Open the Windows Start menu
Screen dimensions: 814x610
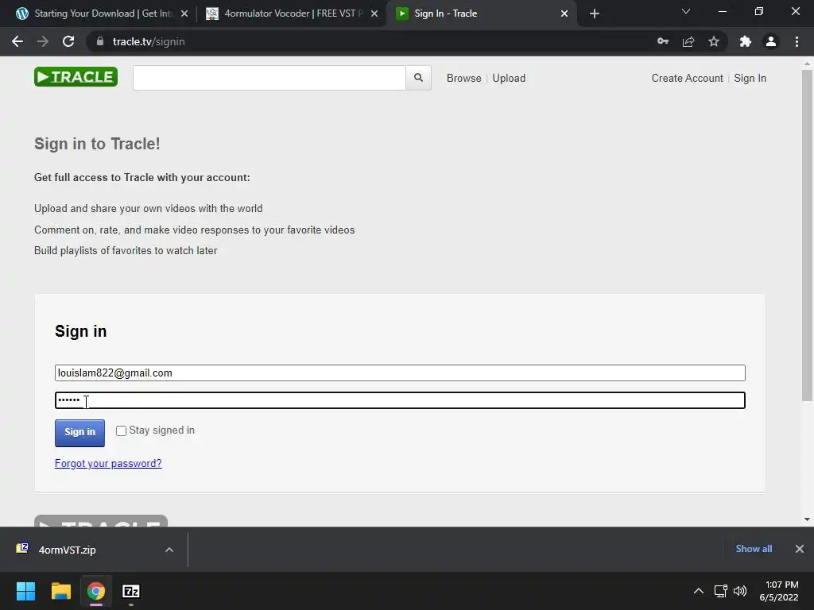tap(26, 591)
